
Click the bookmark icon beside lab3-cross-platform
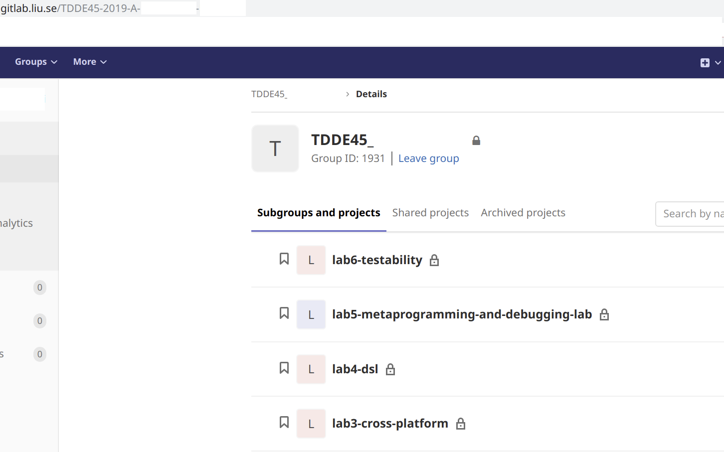click(284, 422)
